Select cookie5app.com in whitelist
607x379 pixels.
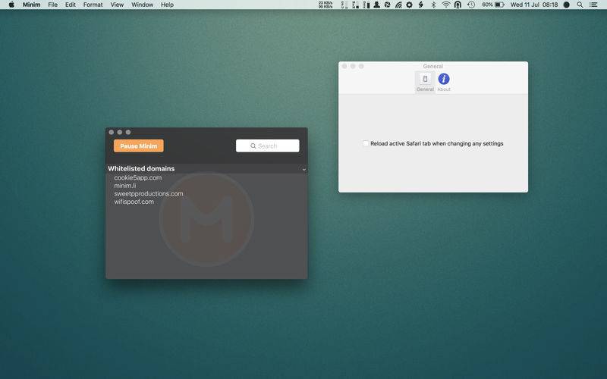(x=138, y=177)
